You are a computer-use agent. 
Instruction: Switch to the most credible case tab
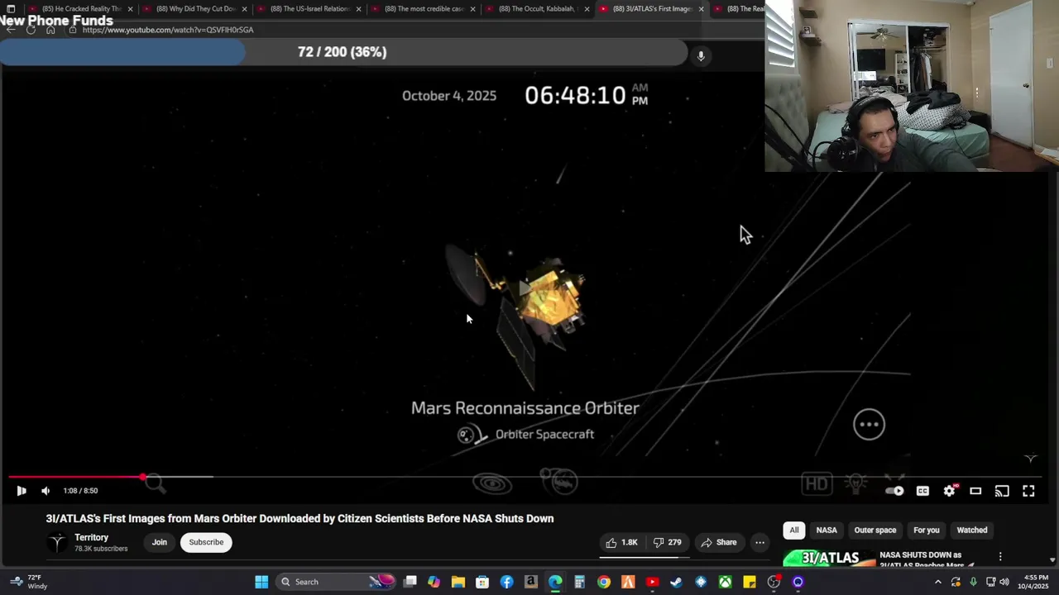(424, 9)
